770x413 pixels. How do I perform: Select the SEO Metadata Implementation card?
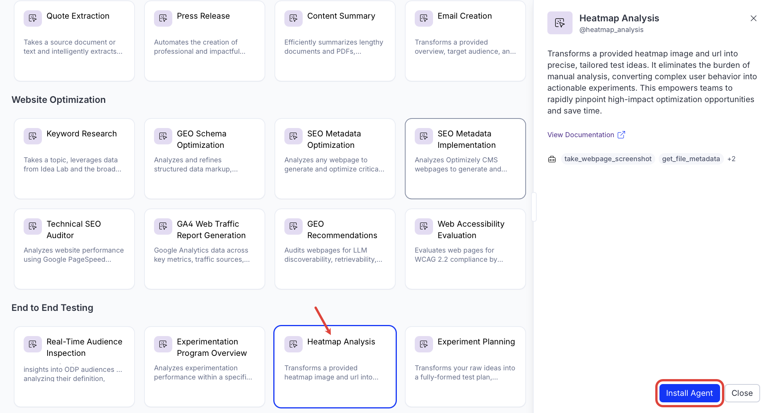pyautogui.click(x=465, y=158)
